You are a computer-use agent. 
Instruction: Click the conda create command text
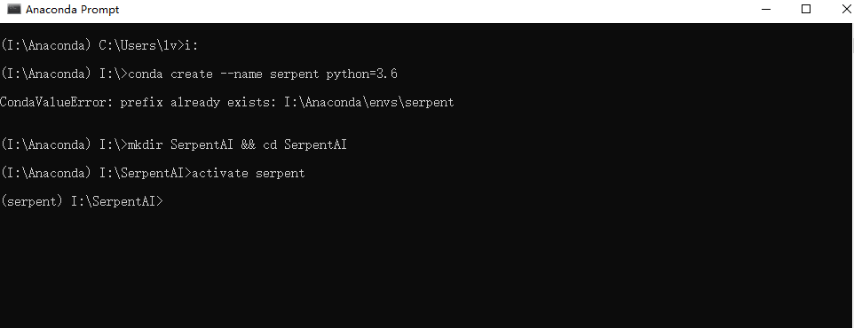pyautogui.click(x=263, y=74)
